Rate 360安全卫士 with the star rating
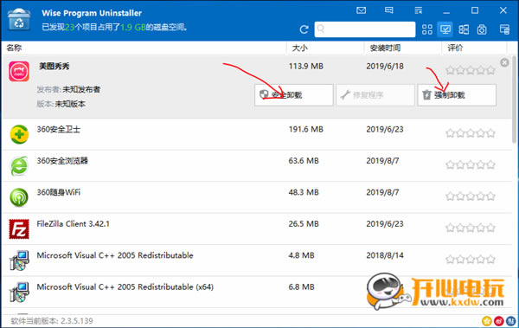The height and width of the screenshot is (328, 519). (471, 133)
